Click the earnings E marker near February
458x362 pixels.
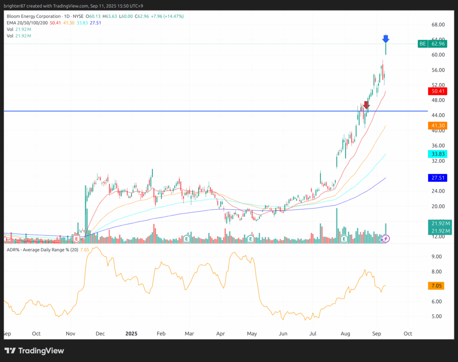(187, 239)
